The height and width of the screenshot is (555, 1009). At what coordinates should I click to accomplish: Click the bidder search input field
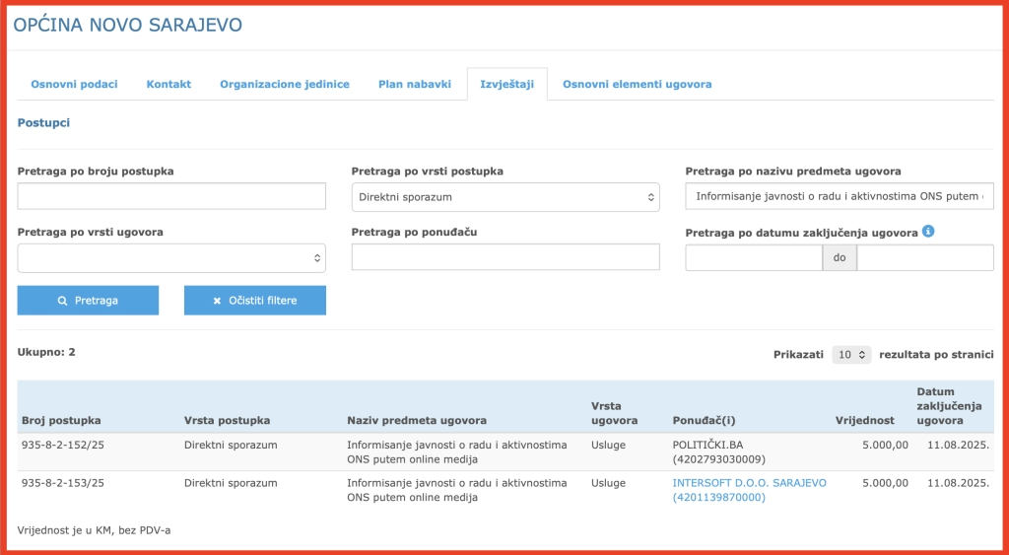504,258
